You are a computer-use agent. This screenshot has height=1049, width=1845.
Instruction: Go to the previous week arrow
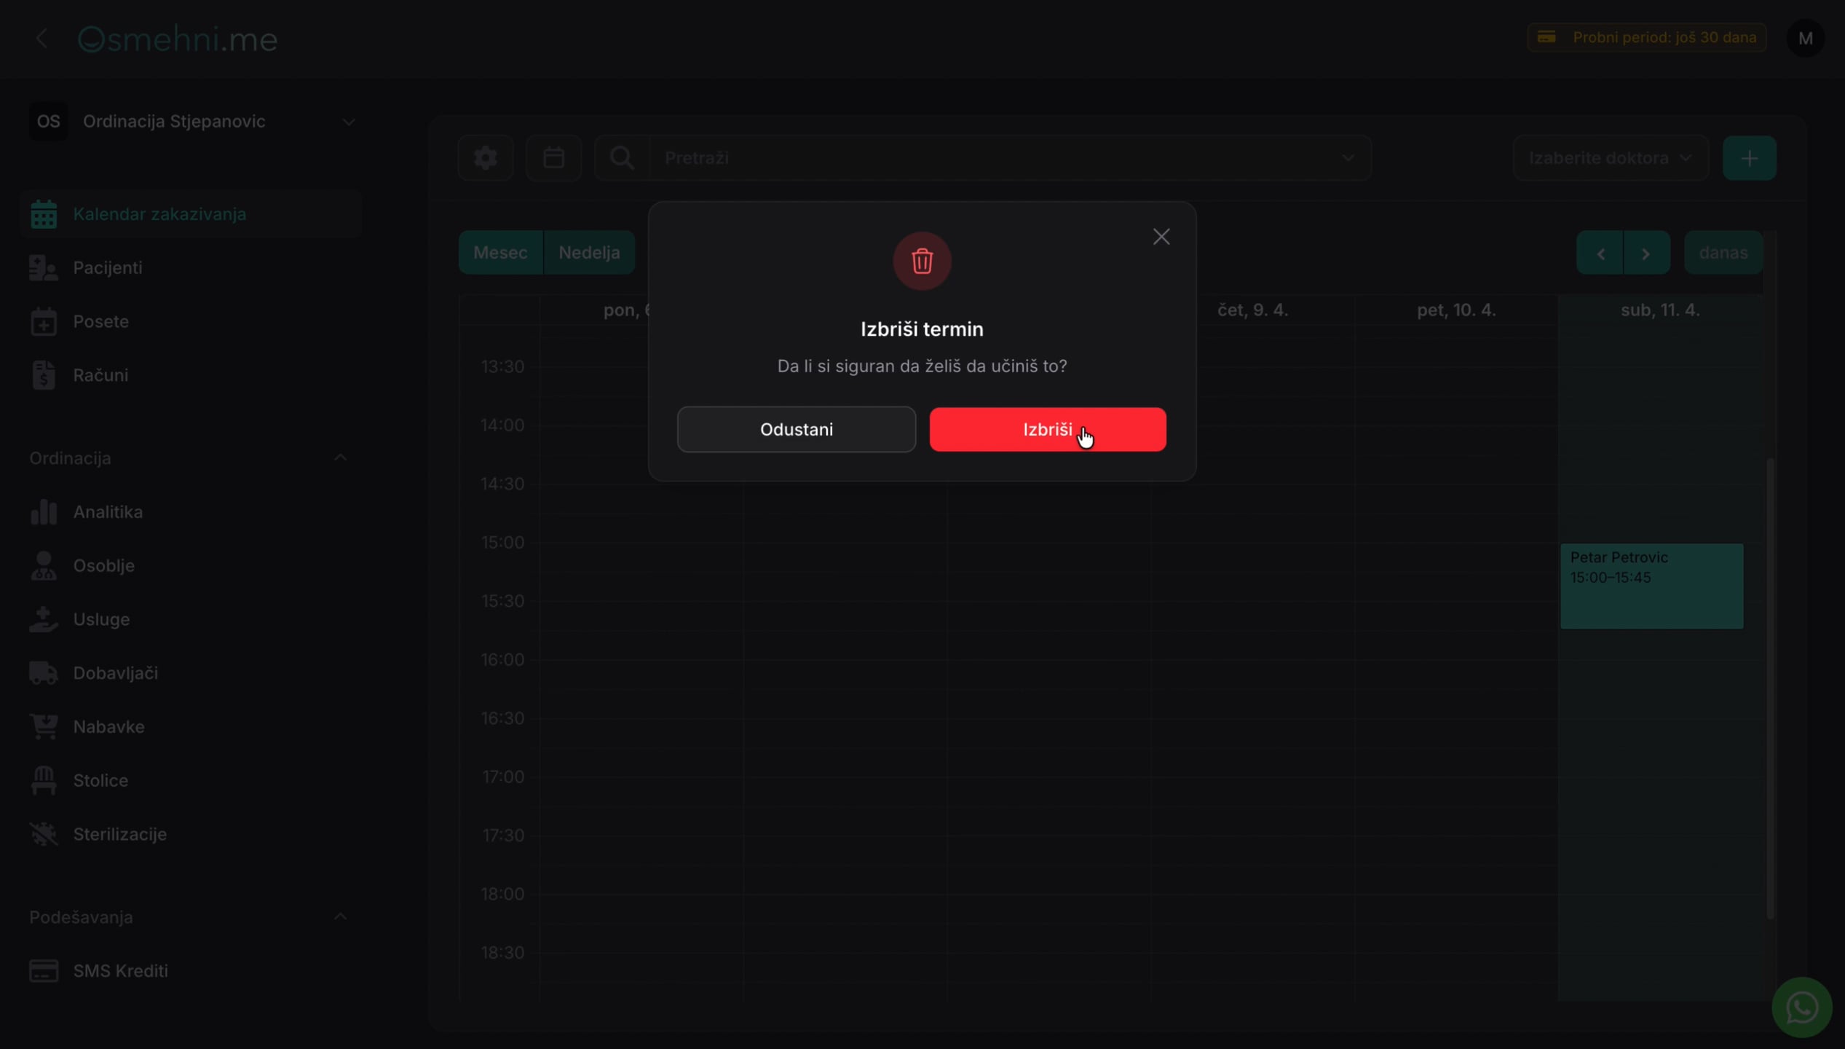1600,253
